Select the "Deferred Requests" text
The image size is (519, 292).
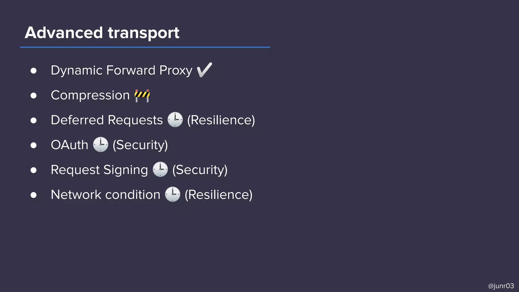coord(107,120)
